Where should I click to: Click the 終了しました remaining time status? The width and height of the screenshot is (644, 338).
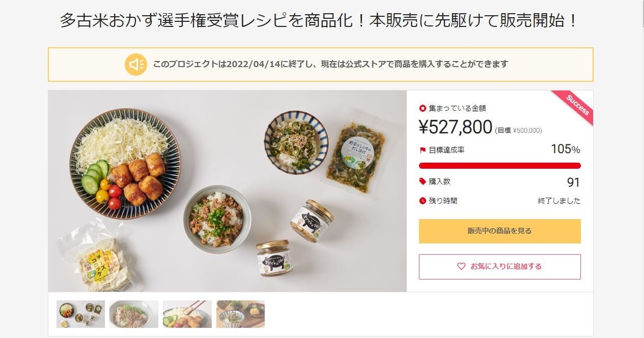[559, 201]
